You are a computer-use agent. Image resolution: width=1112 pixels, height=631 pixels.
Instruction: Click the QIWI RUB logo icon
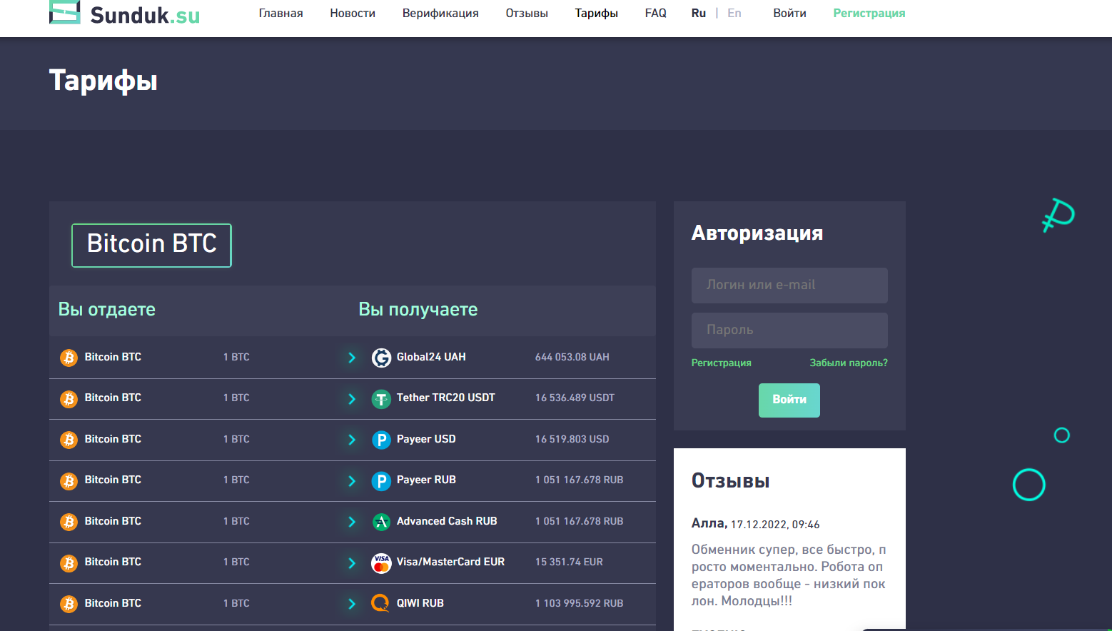[x=381, y=604]
